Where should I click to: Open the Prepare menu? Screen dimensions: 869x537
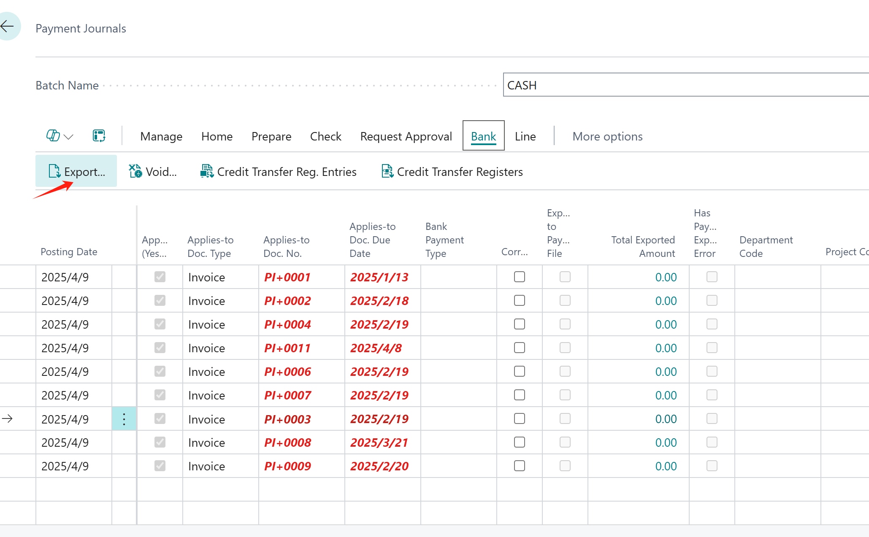(271, 136)
